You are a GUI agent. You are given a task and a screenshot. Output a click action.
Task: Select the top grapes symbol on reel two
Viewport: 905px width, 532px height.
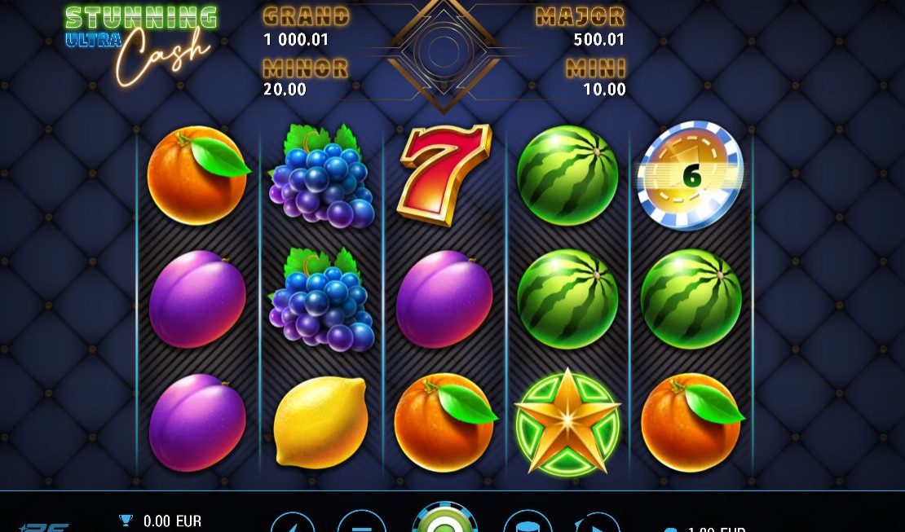click(x=321, y=176)
